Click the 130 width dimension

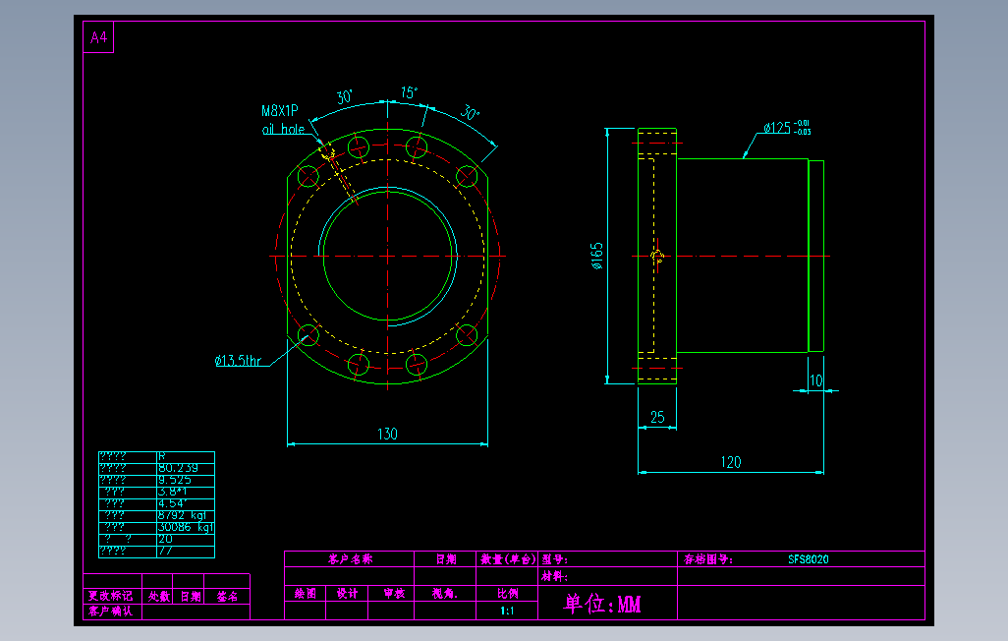click(x=387, y=432)
